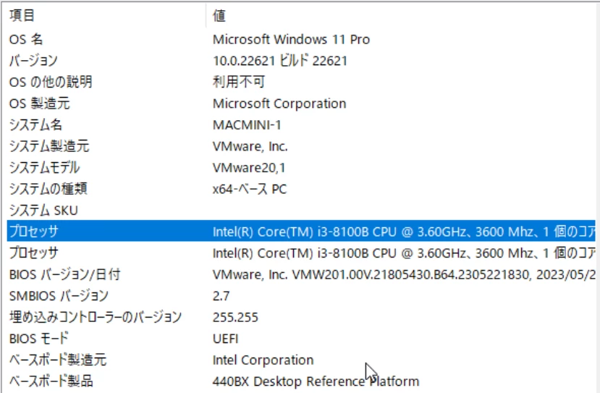Select the ベースボード製造元 row label
600x393 pixels.
[x=58, y=360]
